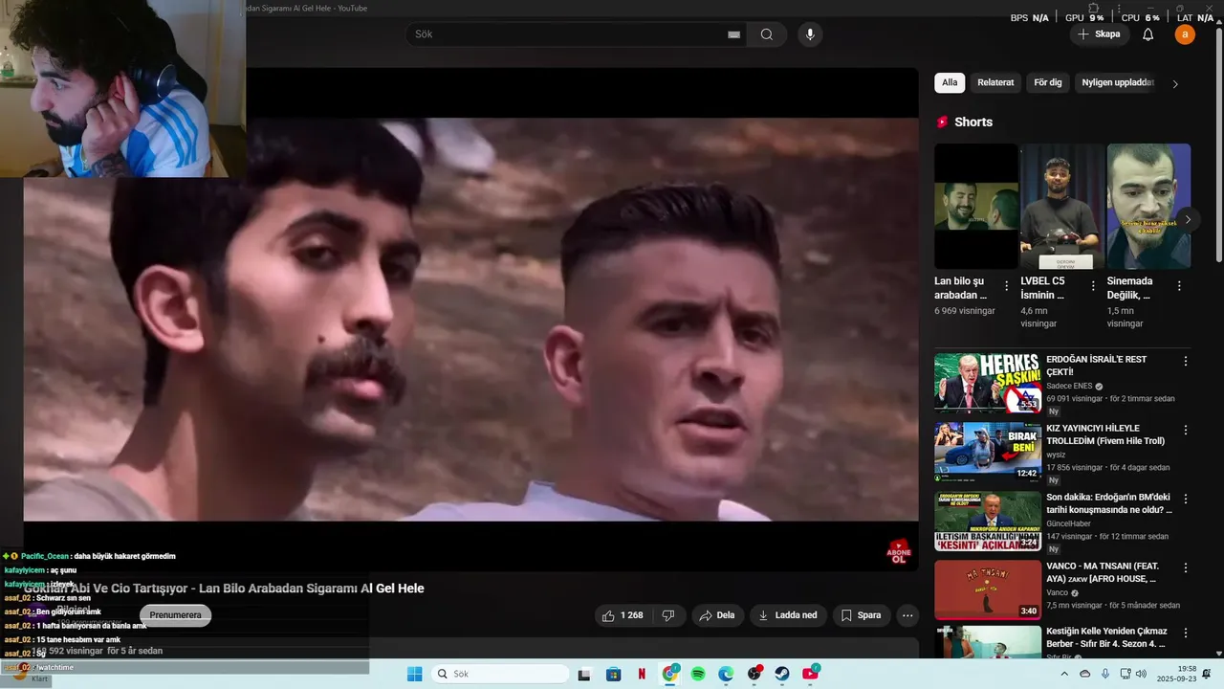The height and width of the screenshot is (689, 1224).
Task: Open the 'GüncelHaber' channel link
Action: 1068,523
